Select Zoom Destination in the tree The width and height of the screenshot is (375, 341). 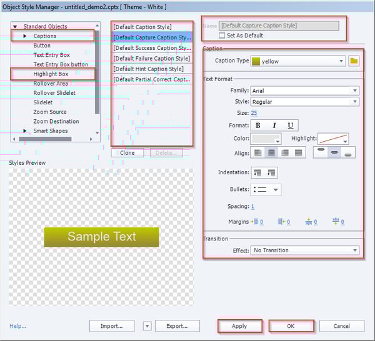[x=56, y=121]
